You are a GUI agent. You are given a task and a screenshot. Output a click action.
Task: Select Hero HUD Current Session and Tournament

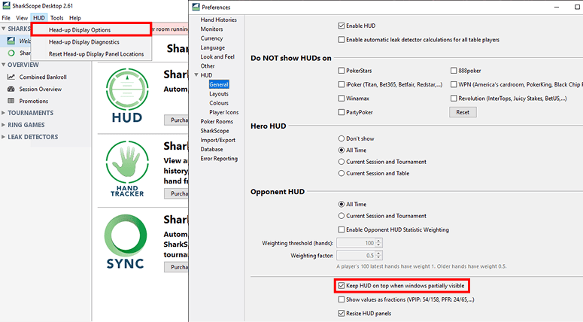coord(342,162)
